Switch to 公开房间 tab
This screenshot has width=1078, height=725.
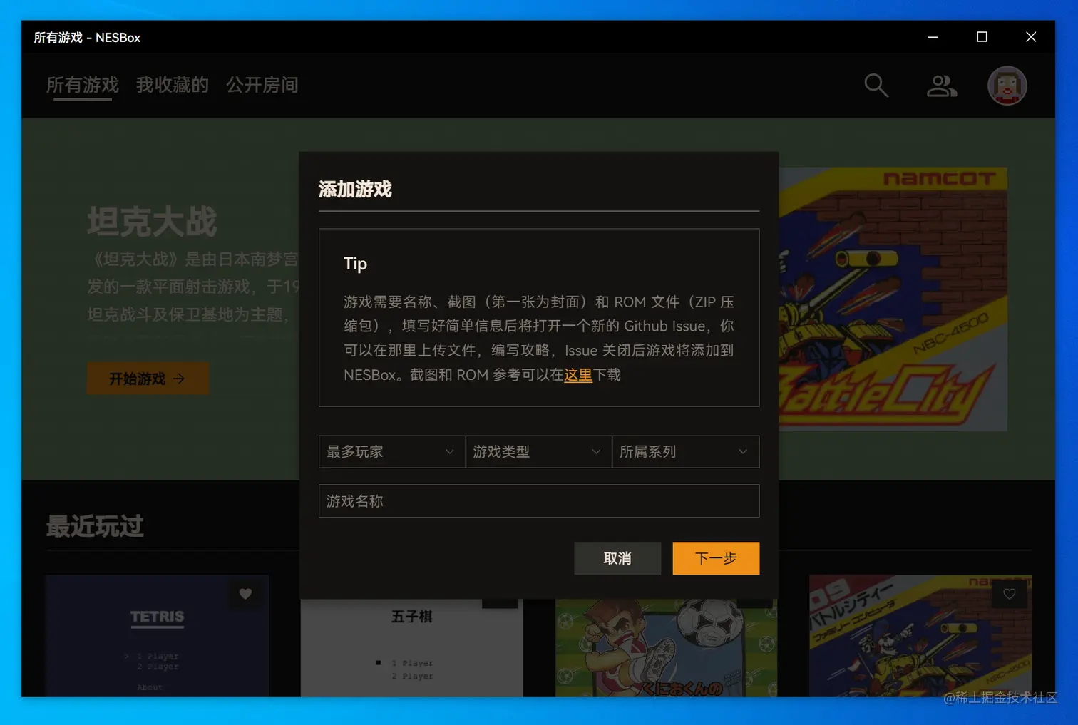(262, 86)
